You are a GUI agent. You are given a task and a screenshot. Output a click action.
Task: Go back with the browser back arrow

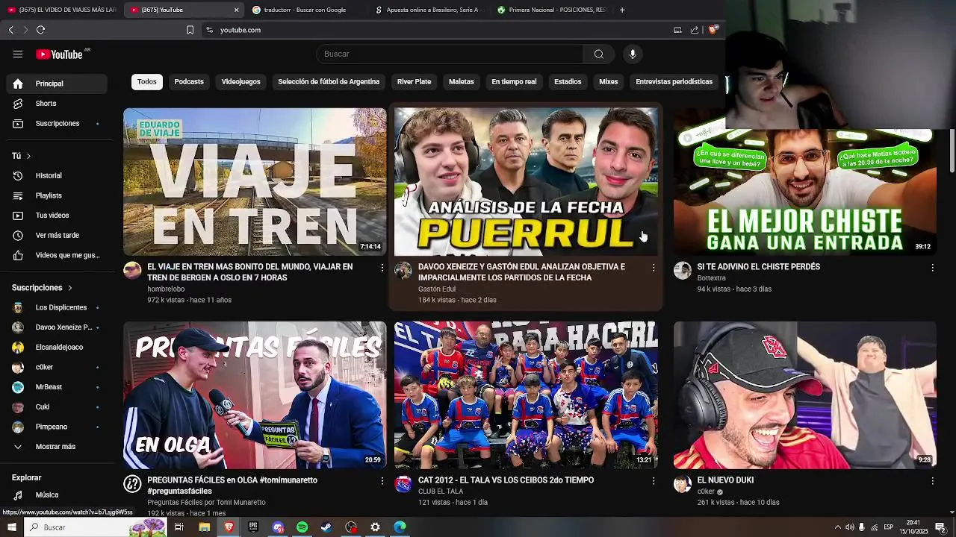(x=10, y=30)
